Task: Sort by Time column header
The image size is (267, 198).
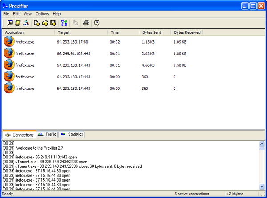Action: pyautogui.click(x=123, y=32)
